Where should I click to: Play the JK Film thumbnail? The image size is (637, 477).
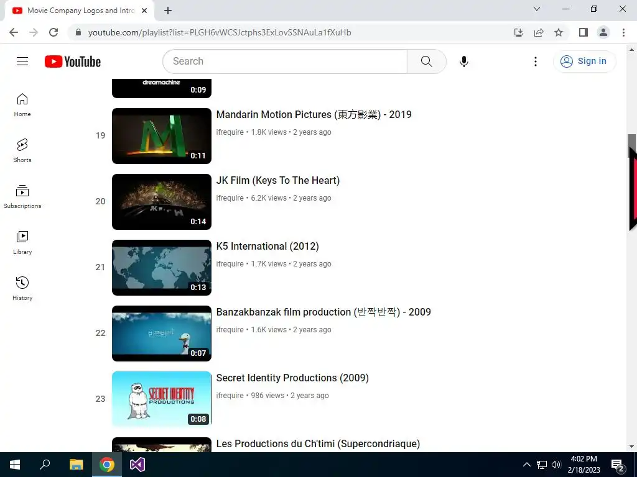coord(162,202)
